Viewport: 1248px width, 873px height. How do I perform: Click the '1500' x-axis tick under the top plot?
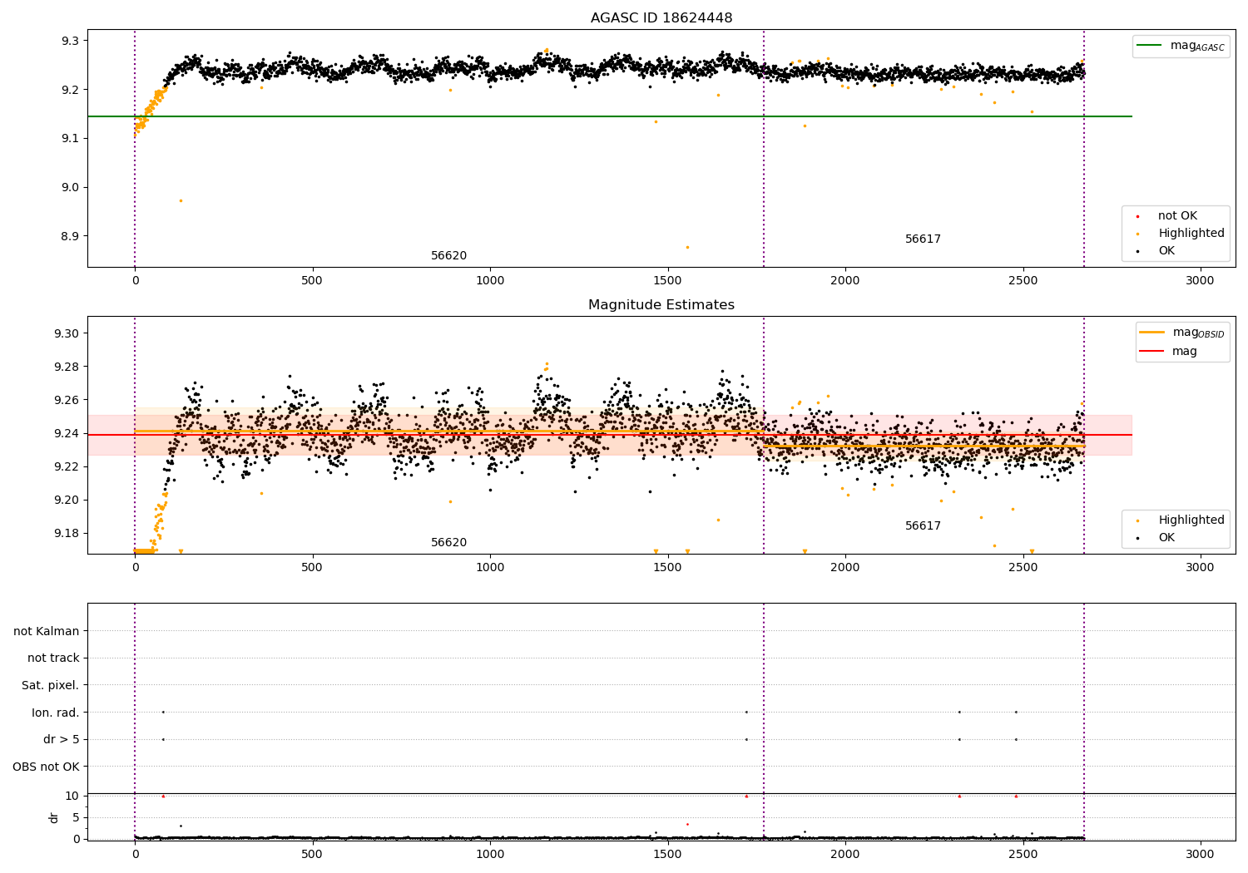pyautogui.click(x=668, y=281)
